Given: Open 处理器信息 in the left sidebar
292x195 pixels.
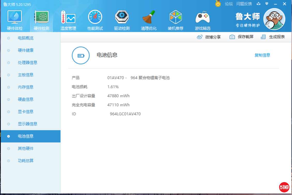Looking at the screenshot, I should tap(27, 63).
